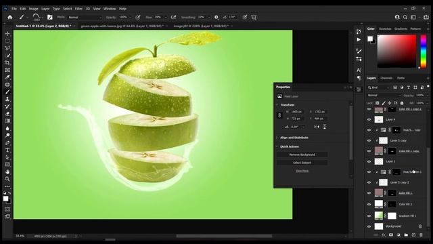Switch to green apple document tab

pos(122,26)
